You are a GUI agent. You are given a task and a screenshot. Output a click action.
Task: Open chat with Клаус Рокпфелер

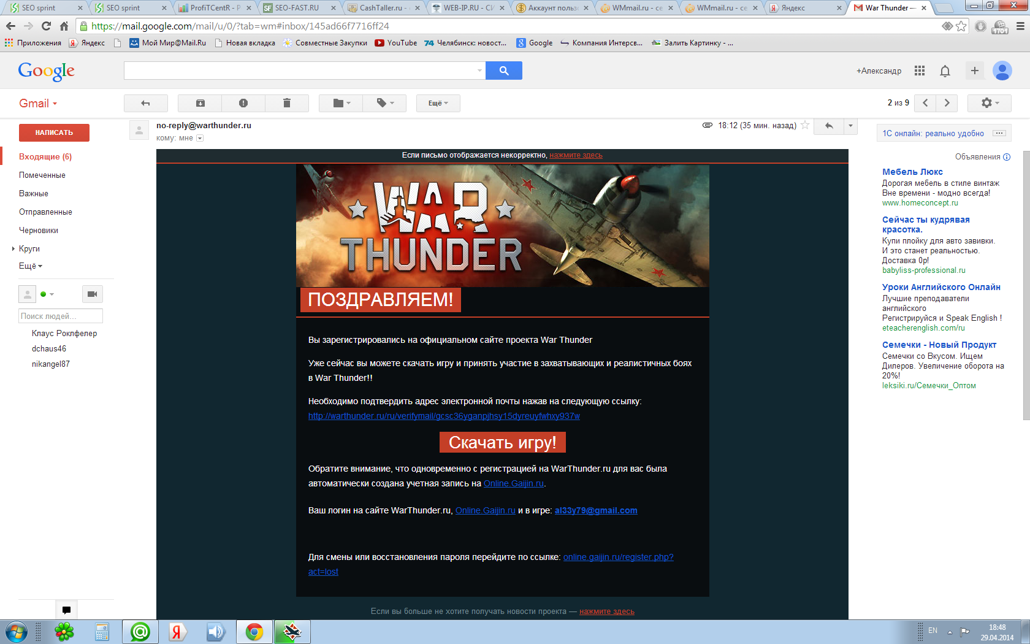[x=64, y=334]
